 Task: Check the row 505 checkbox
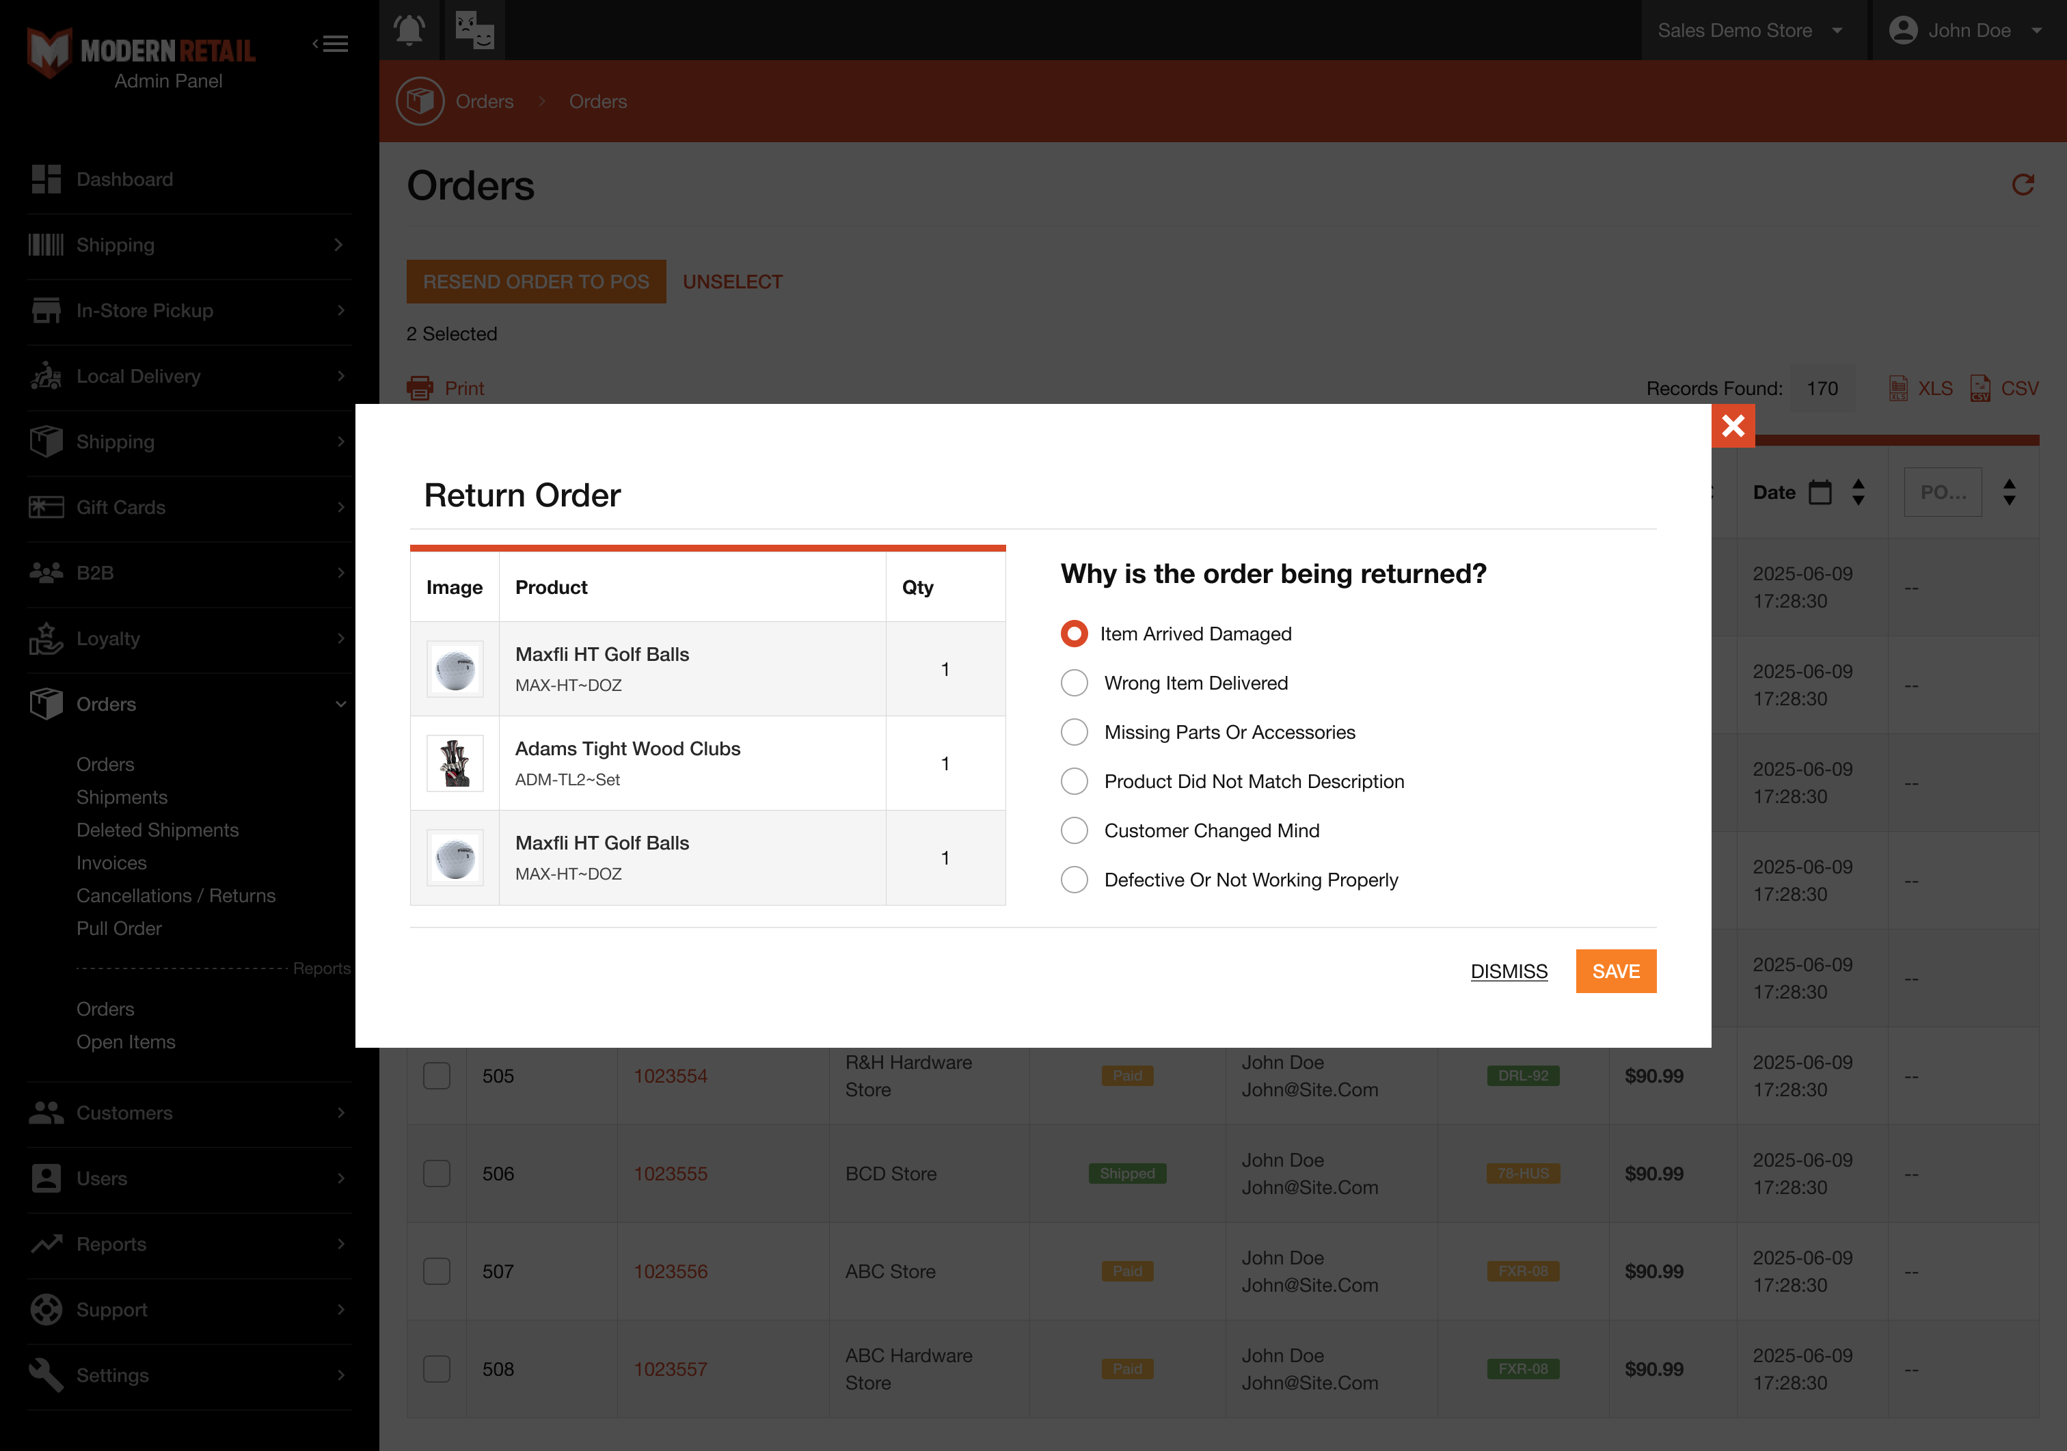[437, 1076]
